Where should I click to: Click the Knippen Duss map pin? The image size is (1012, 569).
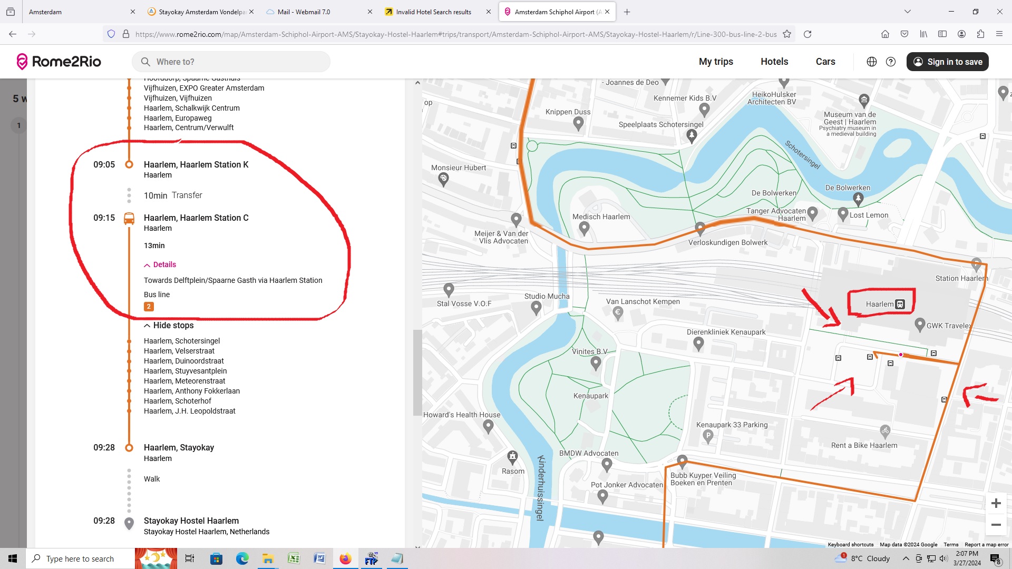[578, 123]
